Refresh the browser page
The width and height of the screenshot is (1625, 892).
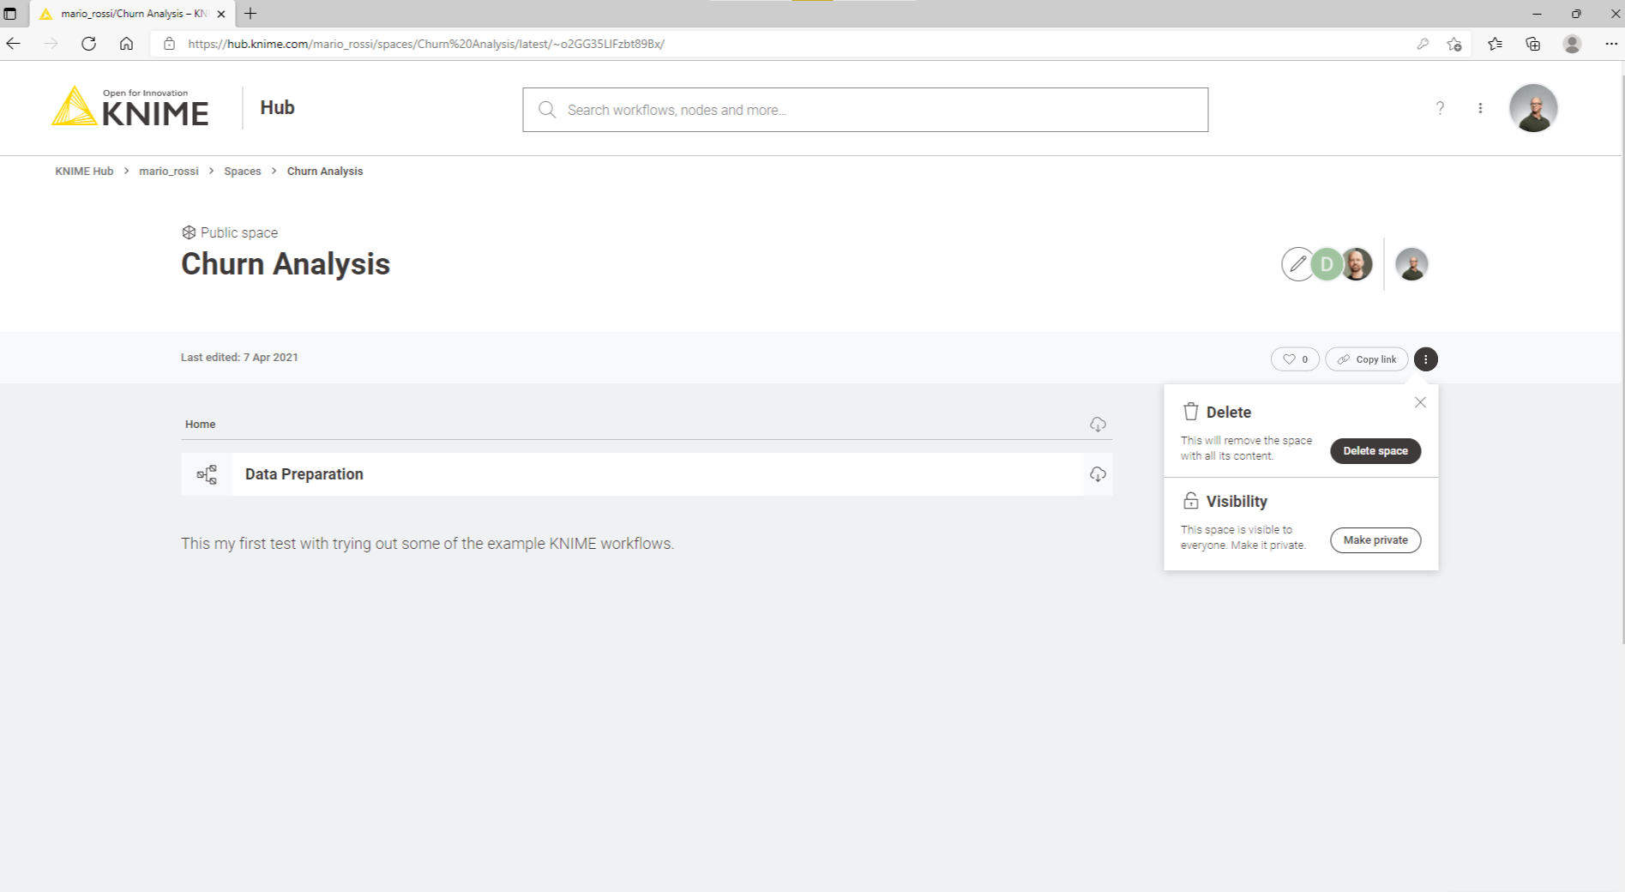click(x=88, y=44)
